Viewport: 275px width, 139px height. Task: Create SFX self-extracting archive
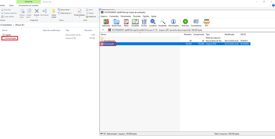click(x=206, y=23)
